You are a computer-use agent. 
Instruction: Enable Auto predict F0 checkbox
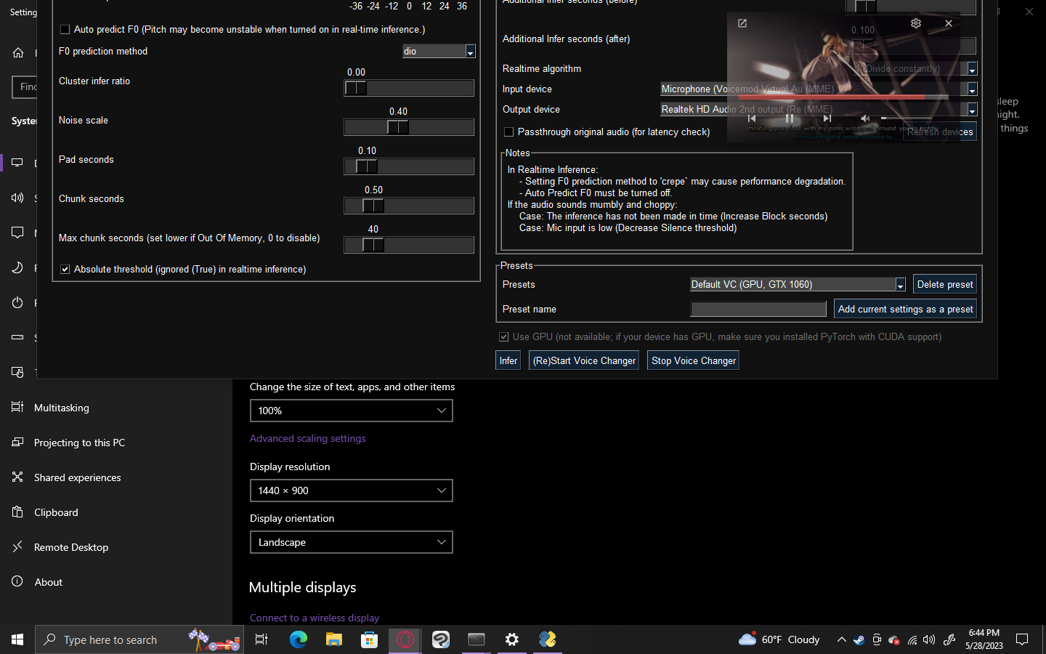(x=65, y=29)
